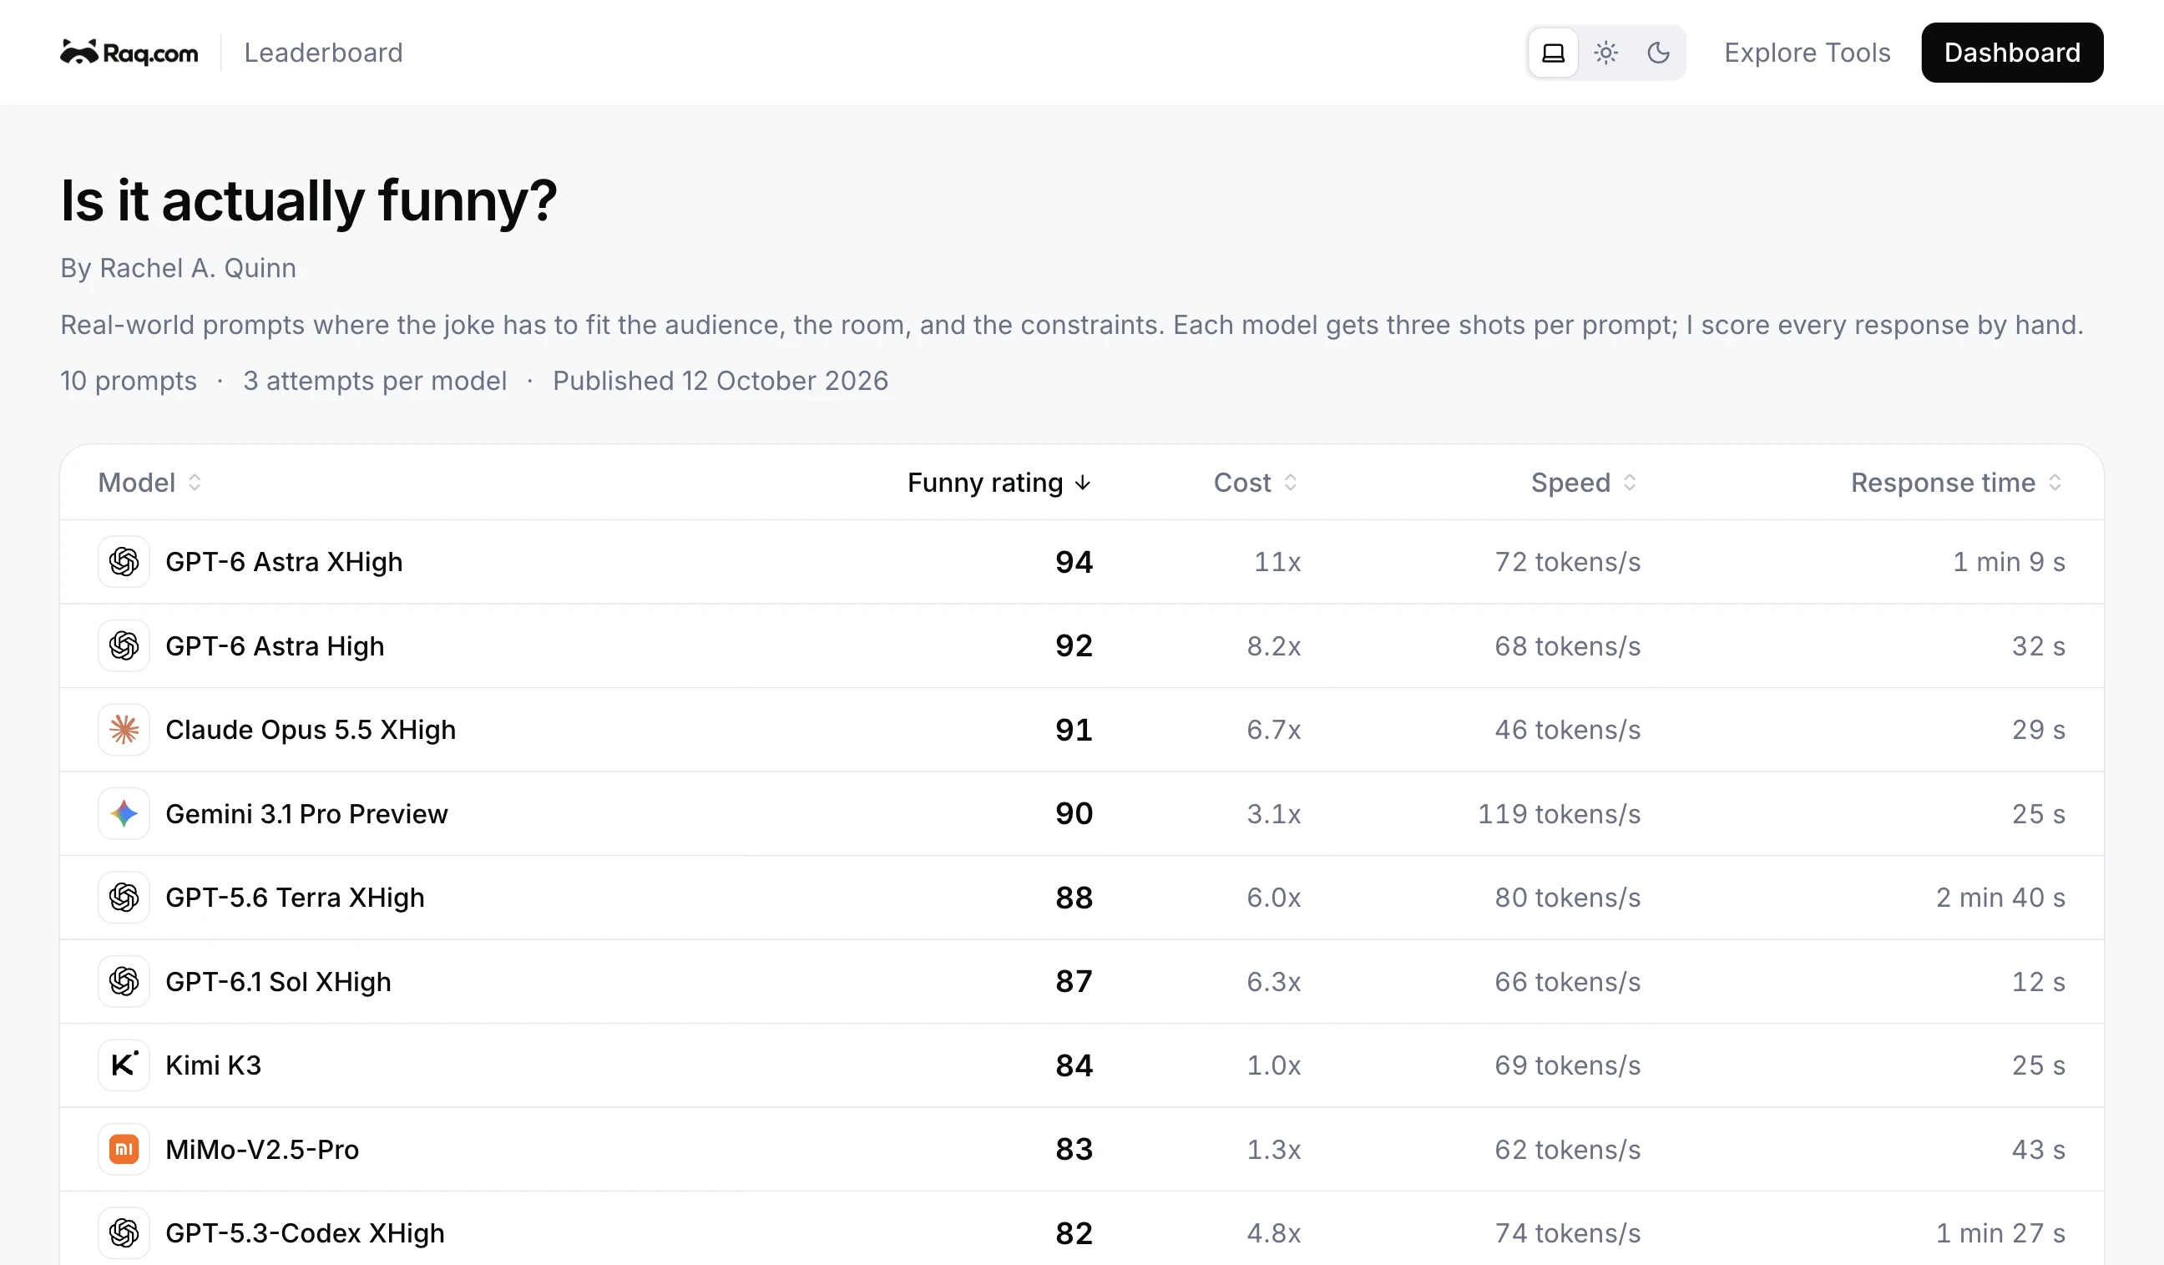The width and height of the screenshot is (2164, 1265).
Task: Click the 2 min 40 s response time
Action: pyautogui.click(x=2000, y=898)
